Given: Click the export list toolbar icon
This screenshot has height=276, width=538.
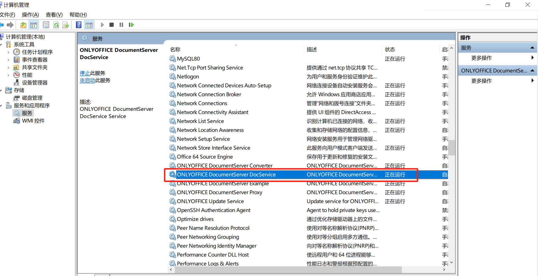Looking at the screenshot, I should coord(66,25).
